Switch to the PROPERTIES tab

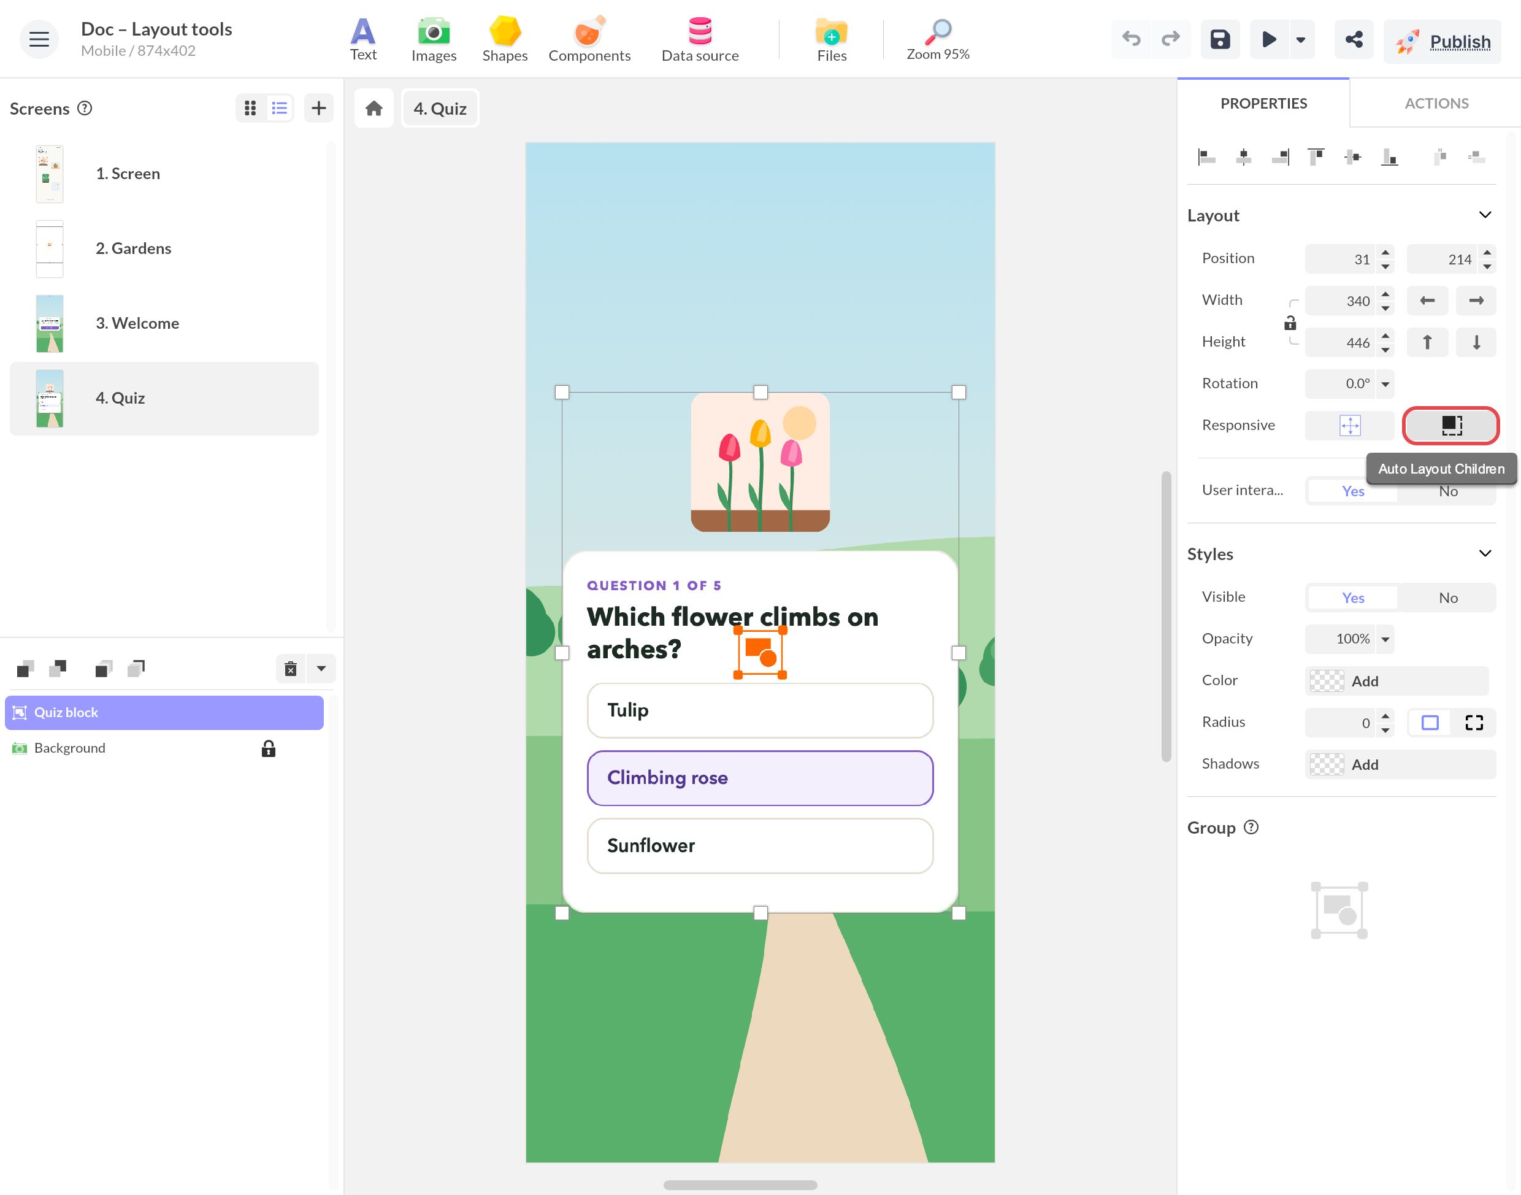tap(1263, 104)
